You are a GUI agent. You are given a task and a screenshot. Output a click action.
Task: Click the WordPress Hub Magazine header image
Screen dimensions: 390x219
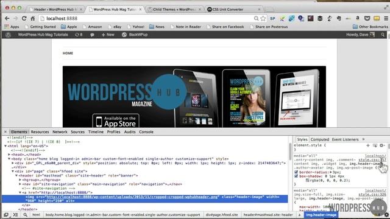pos(194,97)
